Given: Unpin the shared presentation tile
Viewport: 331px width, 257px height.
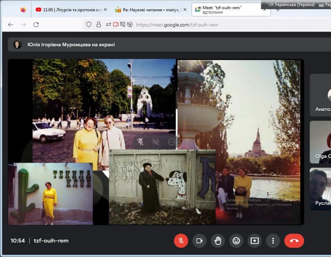Looking at the screenshot, I should click(x=140, y=142).
